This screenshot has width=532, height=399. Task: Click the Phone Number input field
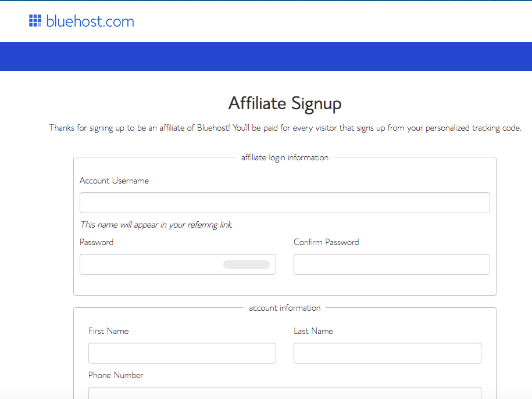[285, 393]
